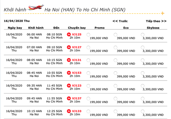171x119 pixels.
Task: Click the red arrow icon beside VJ137
Action: (x=69, y=98)
